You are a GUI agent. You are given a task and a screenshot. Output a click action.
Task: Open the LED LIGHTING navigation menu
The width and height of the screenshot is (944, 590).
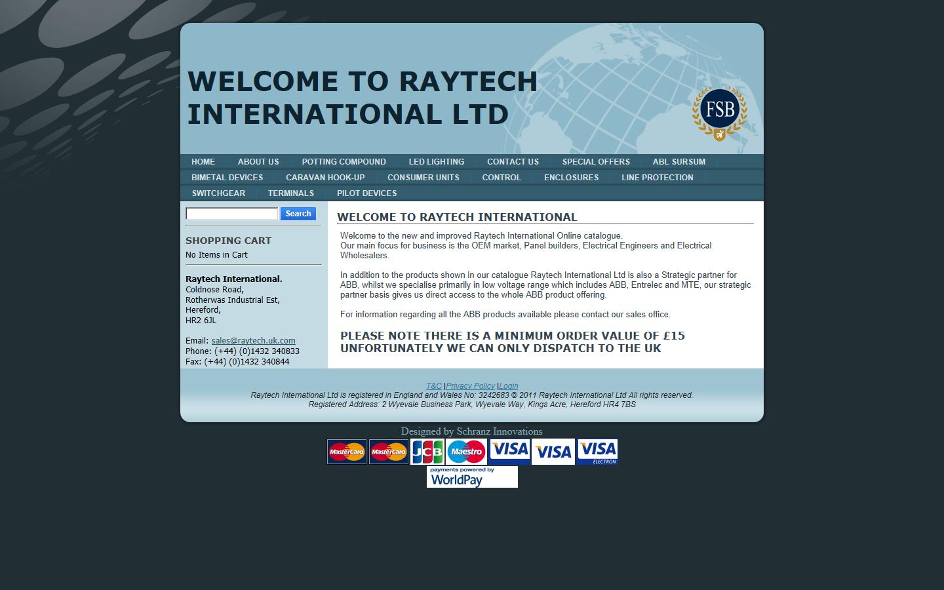coord(436,162)
